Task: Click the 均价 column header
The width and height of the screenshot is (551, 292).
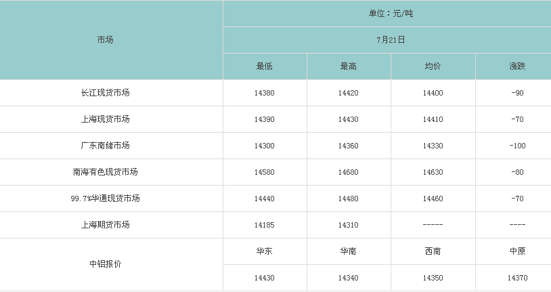Action: [x=433, y=66]
